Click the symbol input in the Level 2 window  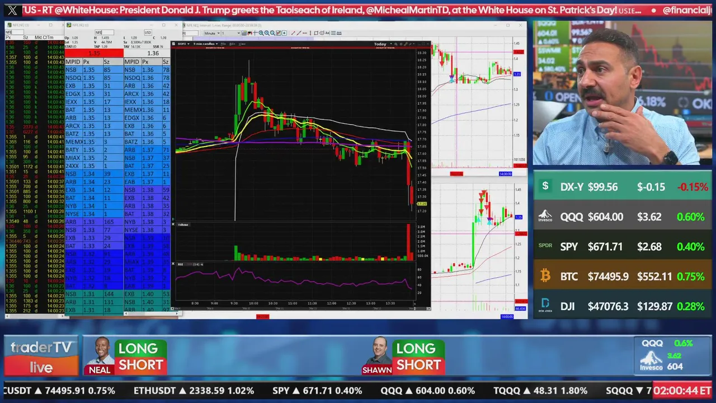tap(104, 32)
